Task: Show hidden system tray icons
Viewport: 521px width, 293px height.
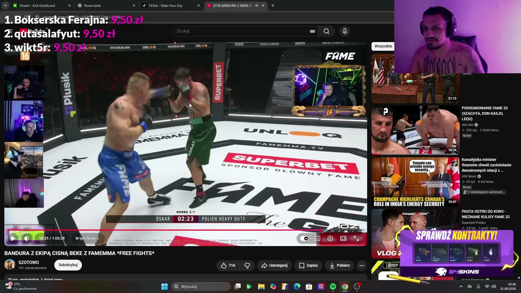Action: [x=461, y=286]
